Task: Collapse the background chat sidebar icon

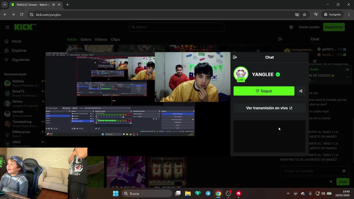Action: coord(280,39)
